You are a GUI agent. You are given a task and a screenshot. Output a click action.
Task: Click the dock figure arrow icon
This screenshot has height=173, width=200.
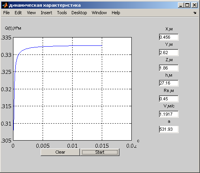[x=195, y=13]
